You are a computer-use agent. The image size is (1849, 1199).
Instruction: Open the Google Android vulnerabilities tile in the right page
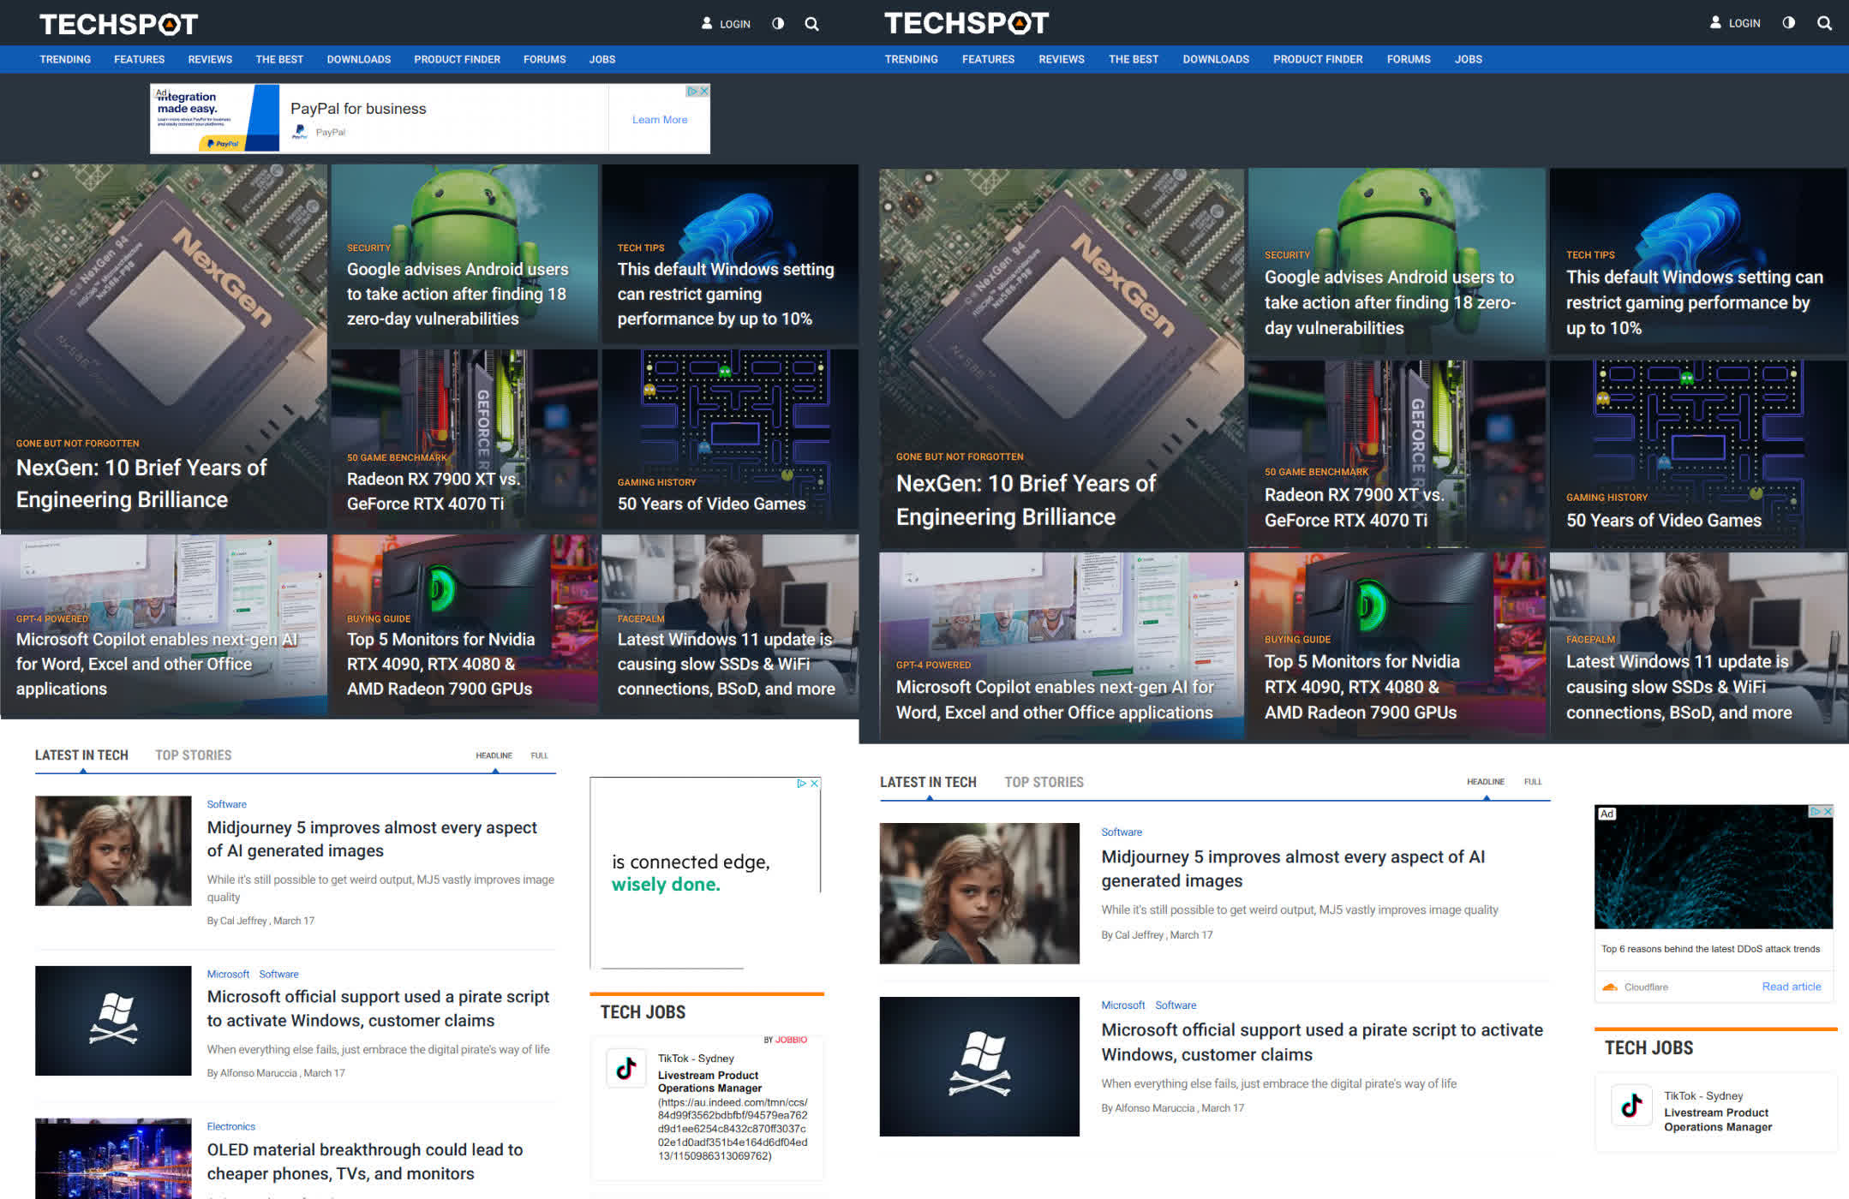(1397, 261)
